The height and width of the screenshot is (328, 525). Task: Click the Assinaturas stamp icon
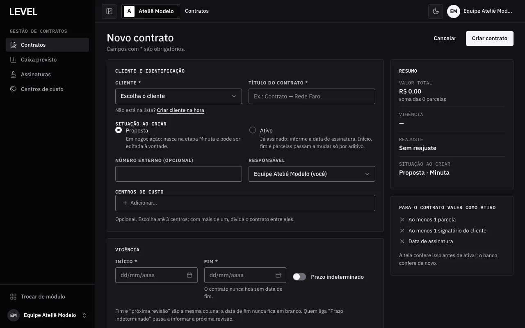coord(14,74)
